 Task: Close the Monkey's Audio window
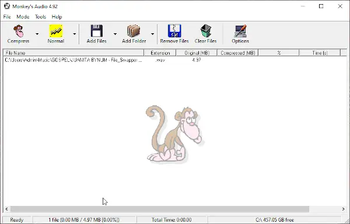click(340, 6)
